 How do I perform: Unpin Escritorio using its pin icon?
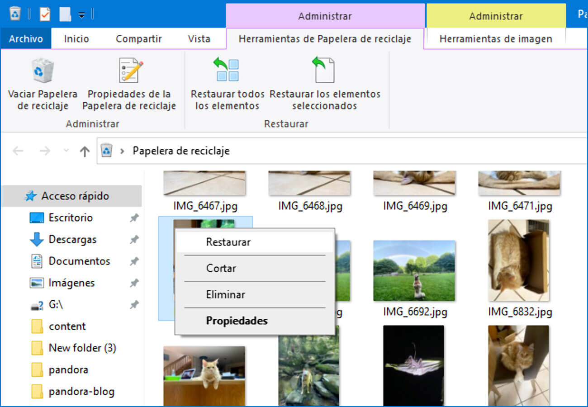coord(134,218)
